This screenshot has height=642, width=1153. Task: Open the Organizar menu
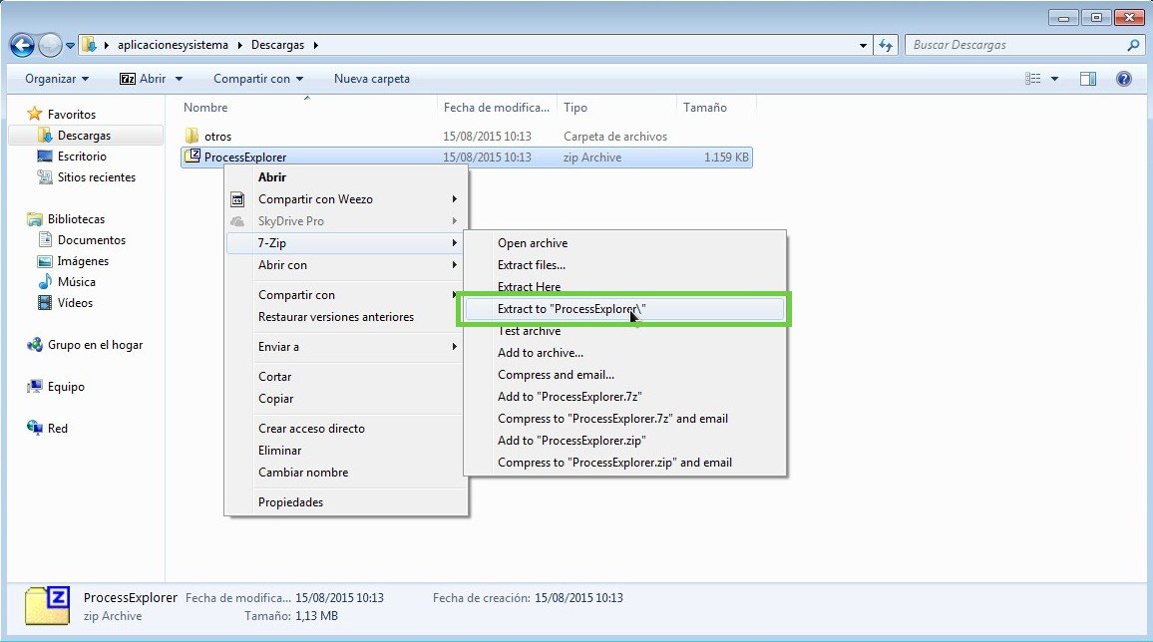click(57, 79)
